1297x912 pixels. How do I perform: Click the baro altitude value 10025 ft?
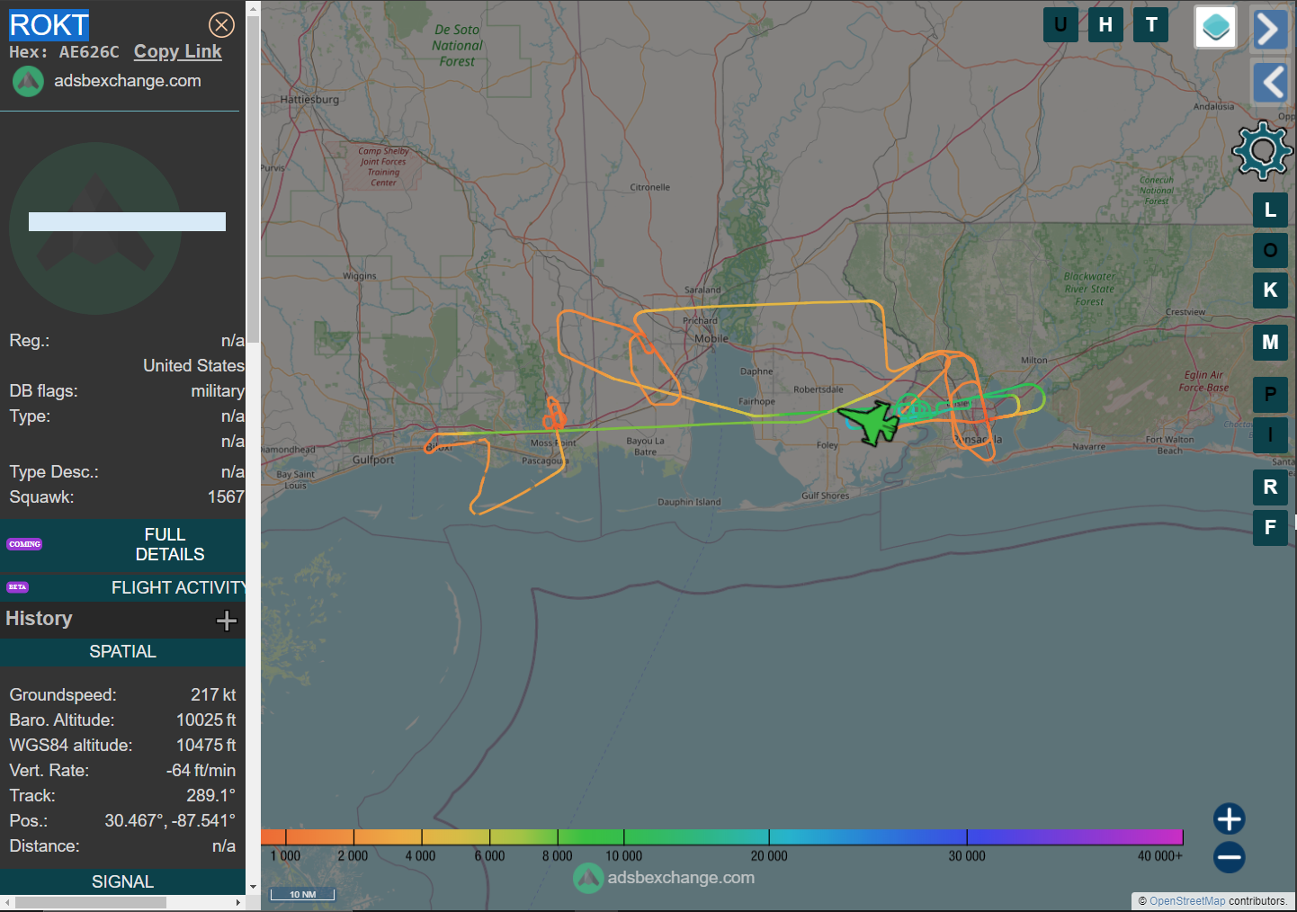click(x=206, y=720)
